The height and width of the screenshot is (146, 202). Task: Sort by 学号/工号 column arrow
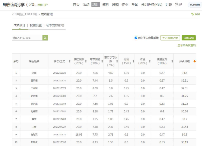pos(69,61)
